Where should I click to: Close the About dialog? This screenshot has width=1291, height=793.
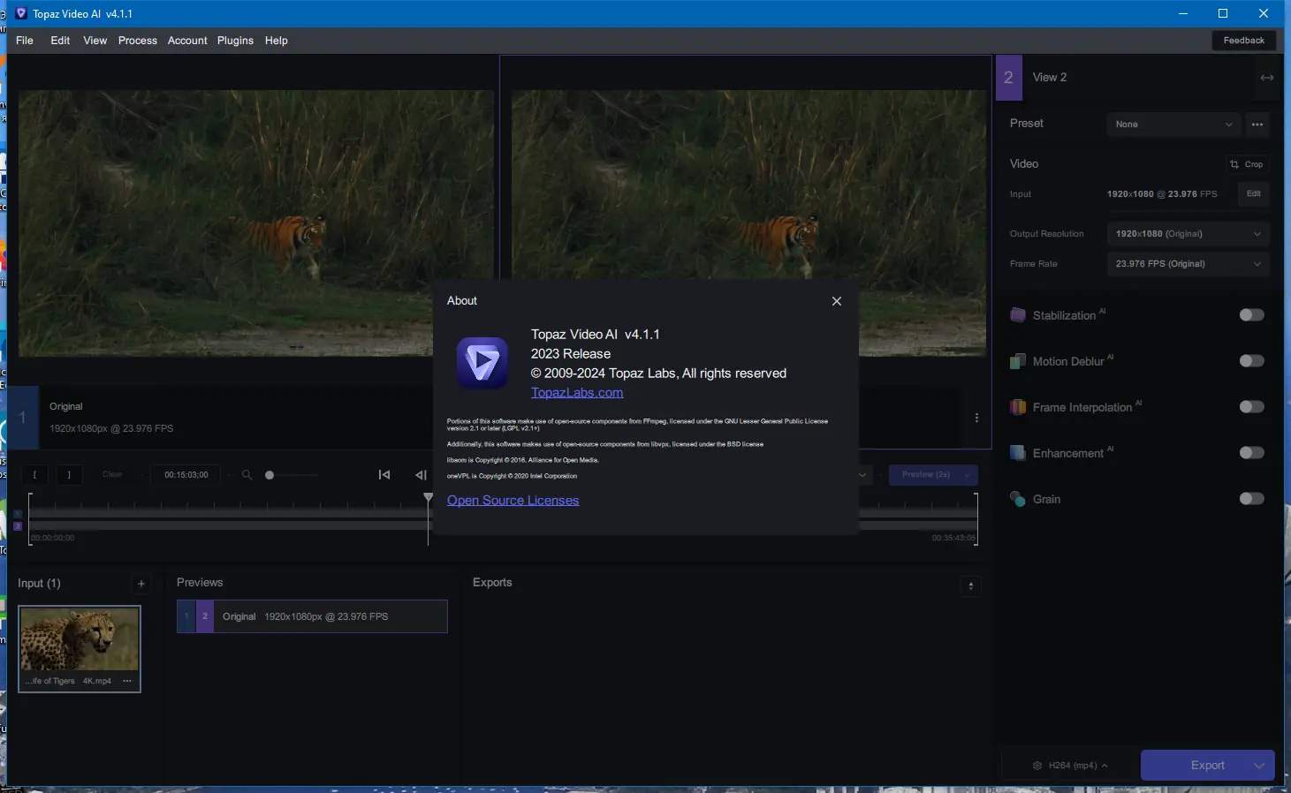837,301
